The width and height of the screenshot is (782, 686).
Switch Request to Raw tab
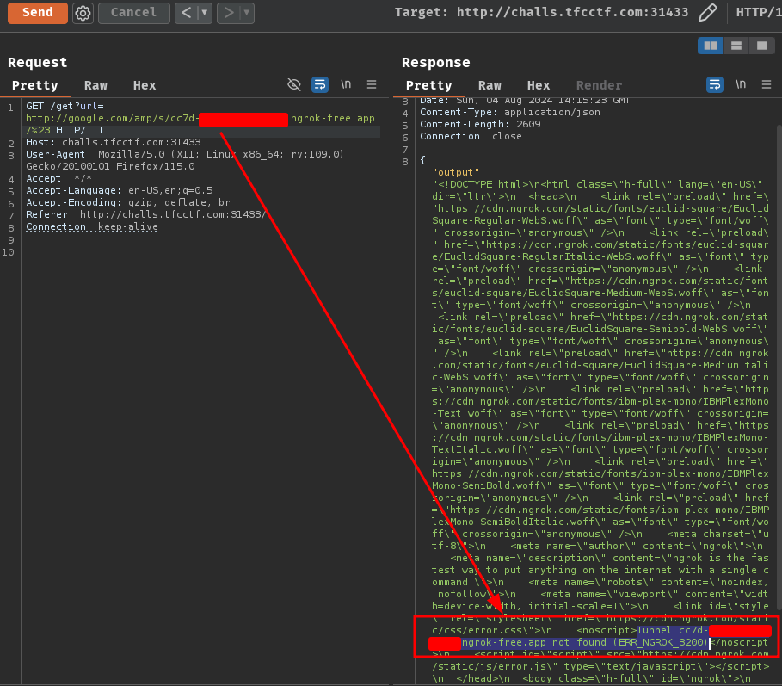[x=95, y=85]
